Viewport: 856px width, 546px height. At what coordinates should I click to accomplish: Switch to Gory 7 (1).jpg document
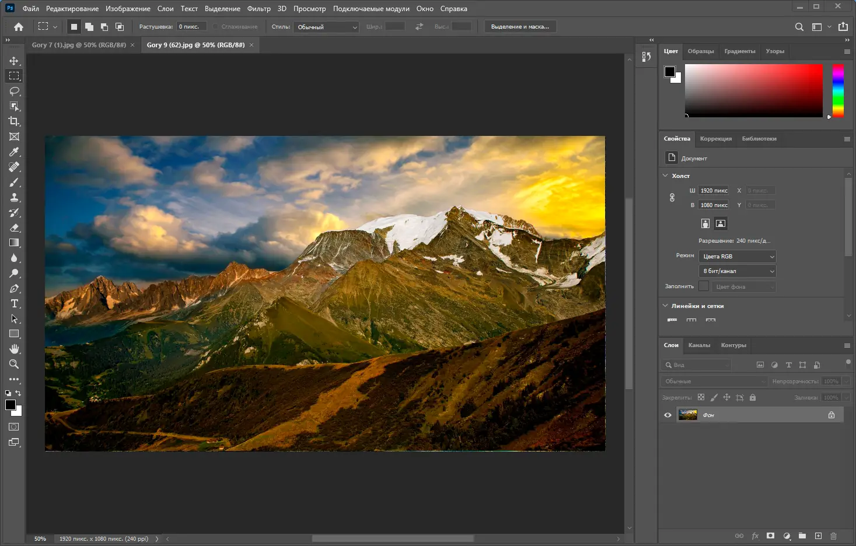coord(79,45)
